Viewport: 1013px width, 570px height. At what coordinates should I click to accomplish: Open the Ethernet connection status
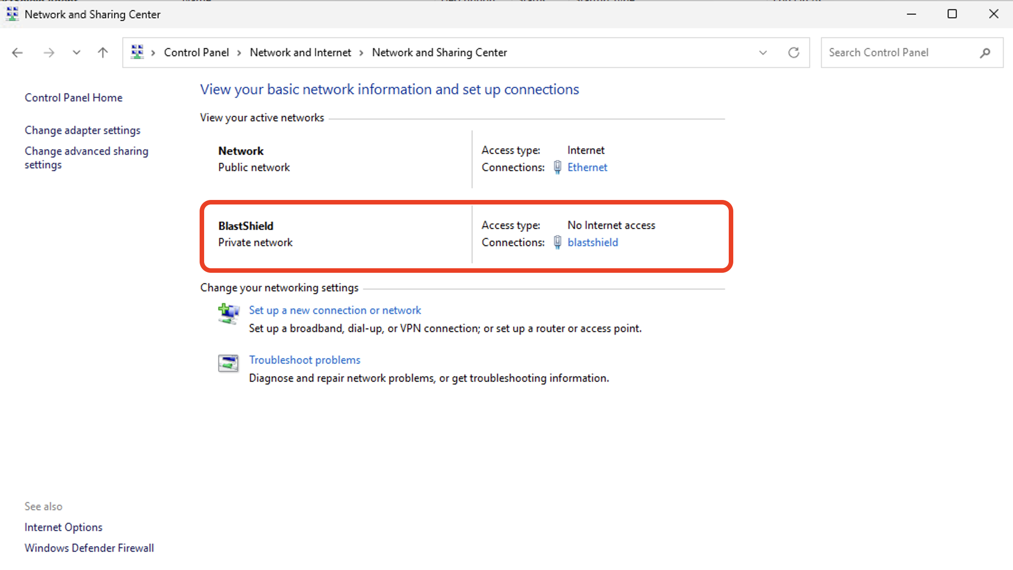[x=587, y=167]
